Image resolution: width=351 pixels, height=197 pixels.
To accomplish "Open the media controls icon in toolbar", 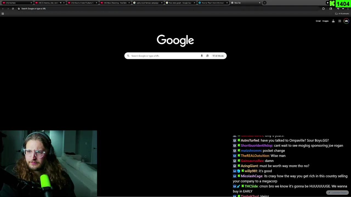I will click(x=338, y=8).
